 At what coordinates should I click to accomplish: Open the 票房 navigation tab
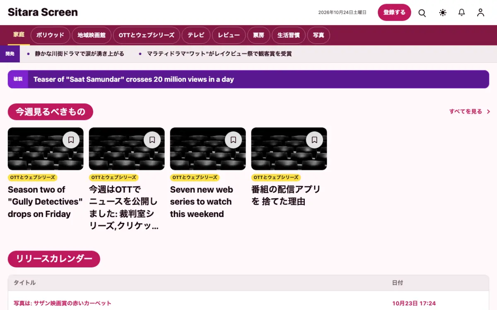pyautogui.click(x=258, y=35)
